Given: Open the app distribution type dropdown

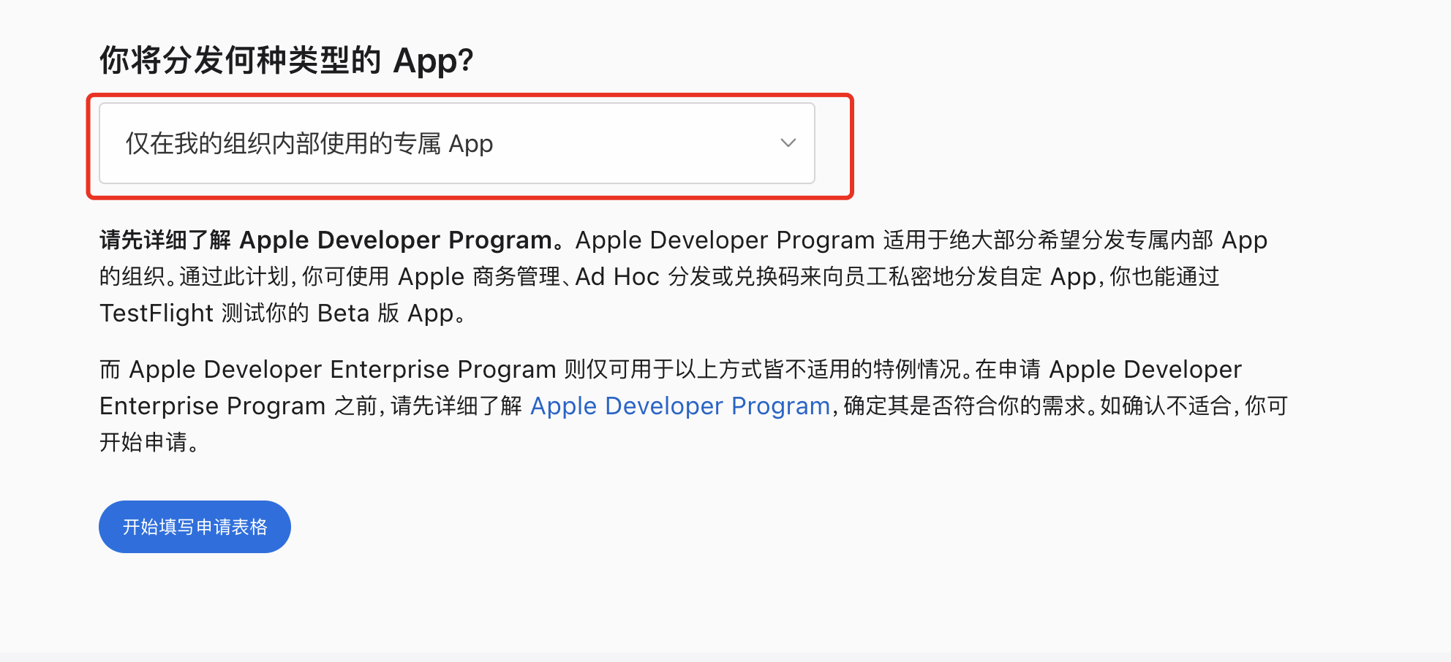Looking at the screenshot, I should pyautogui.click(x=457, y=143).
